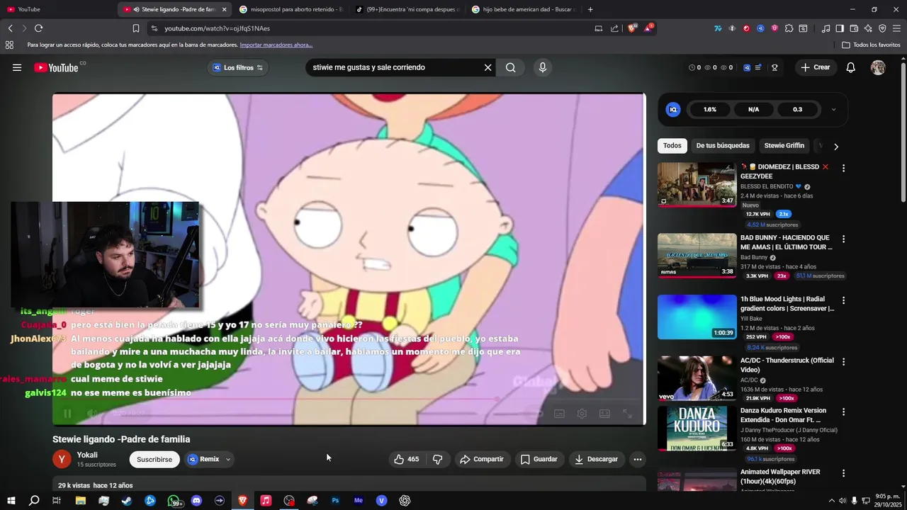Image resolution: width=907 pixels, height=510 pixels.
Task: Expand the IQ stats panel chevron
Action: pyautogui.click(x=833, y=110)
